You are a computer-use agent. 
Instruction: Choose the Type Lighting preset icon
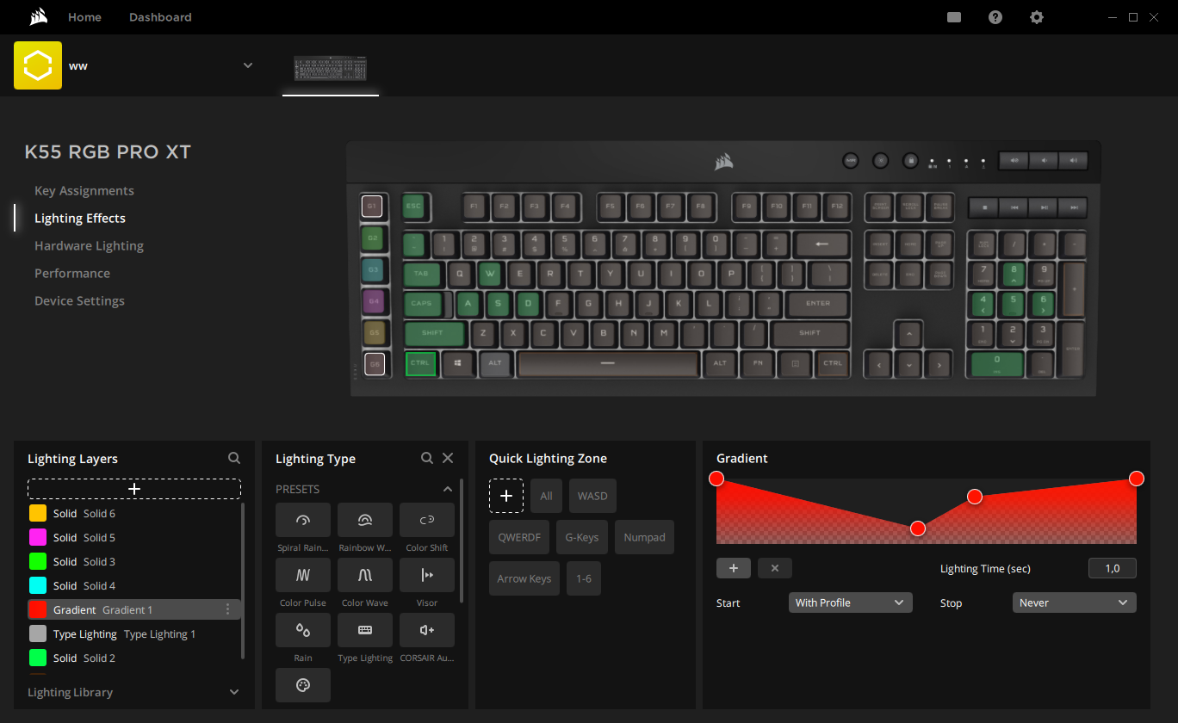[365, 630]
